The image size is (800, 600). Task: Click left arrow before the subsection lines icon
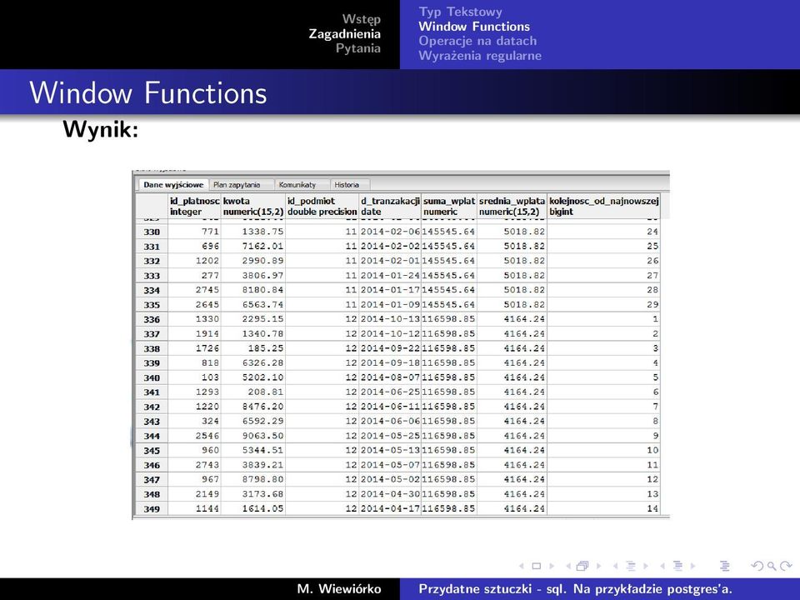[615, 566]
